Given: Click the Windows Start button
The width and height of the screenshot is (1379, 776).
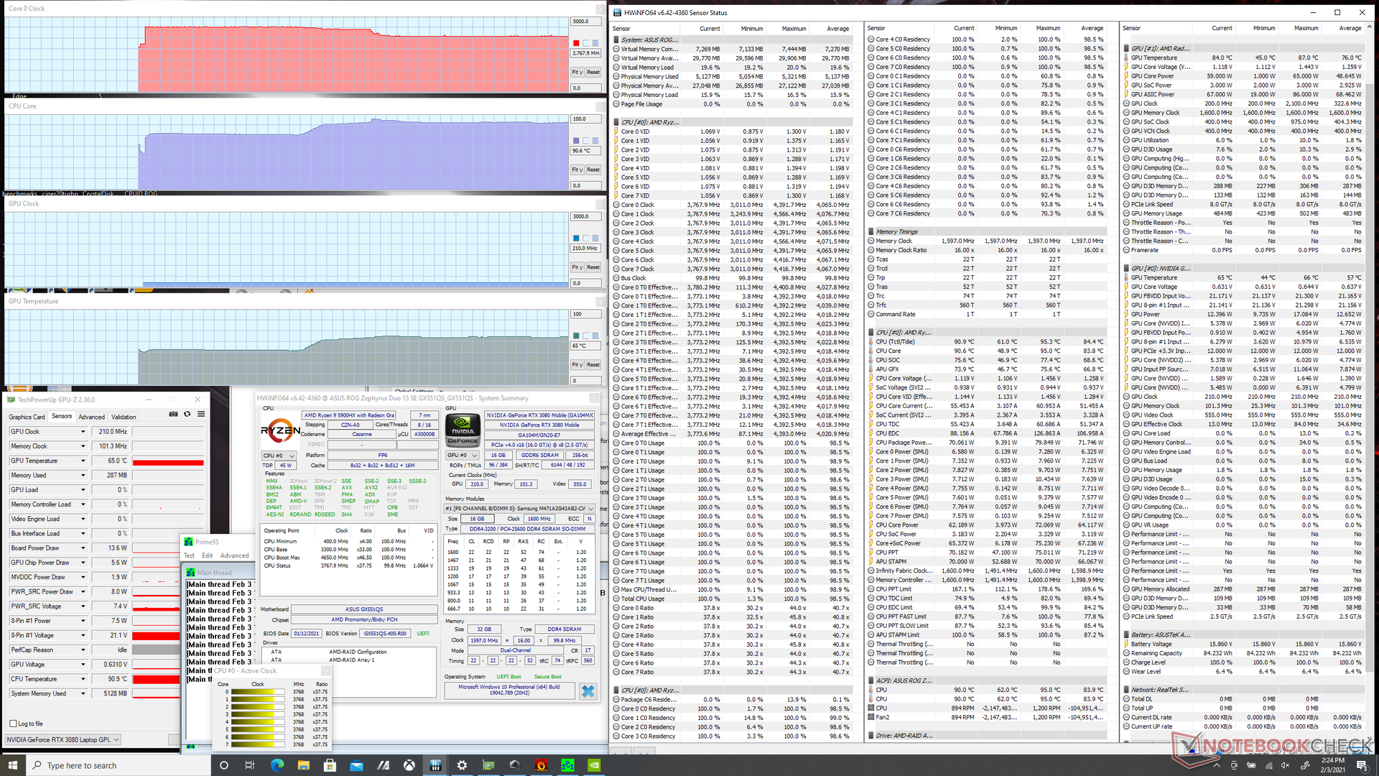Looking at the screenshot, I should click(x=12, y=765).
